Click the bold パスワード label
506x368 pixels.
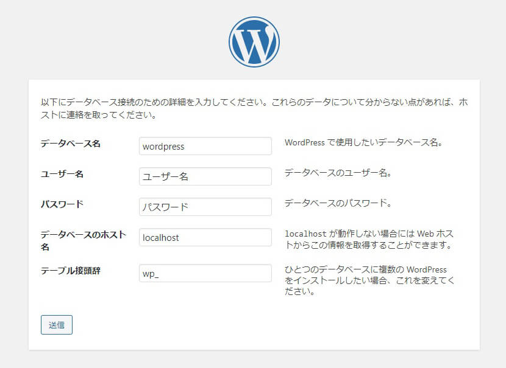[62, 204]
